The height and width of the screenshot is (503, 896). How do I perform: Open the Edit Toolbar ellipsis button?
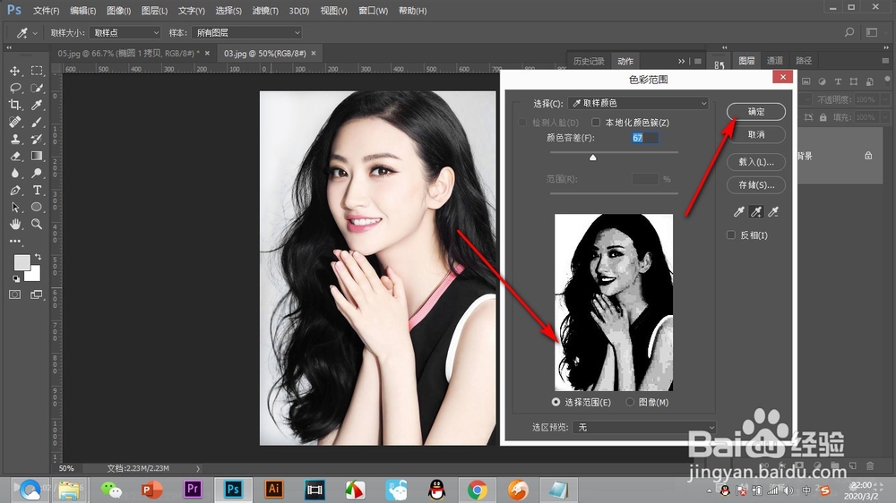(x=15, y=241)
